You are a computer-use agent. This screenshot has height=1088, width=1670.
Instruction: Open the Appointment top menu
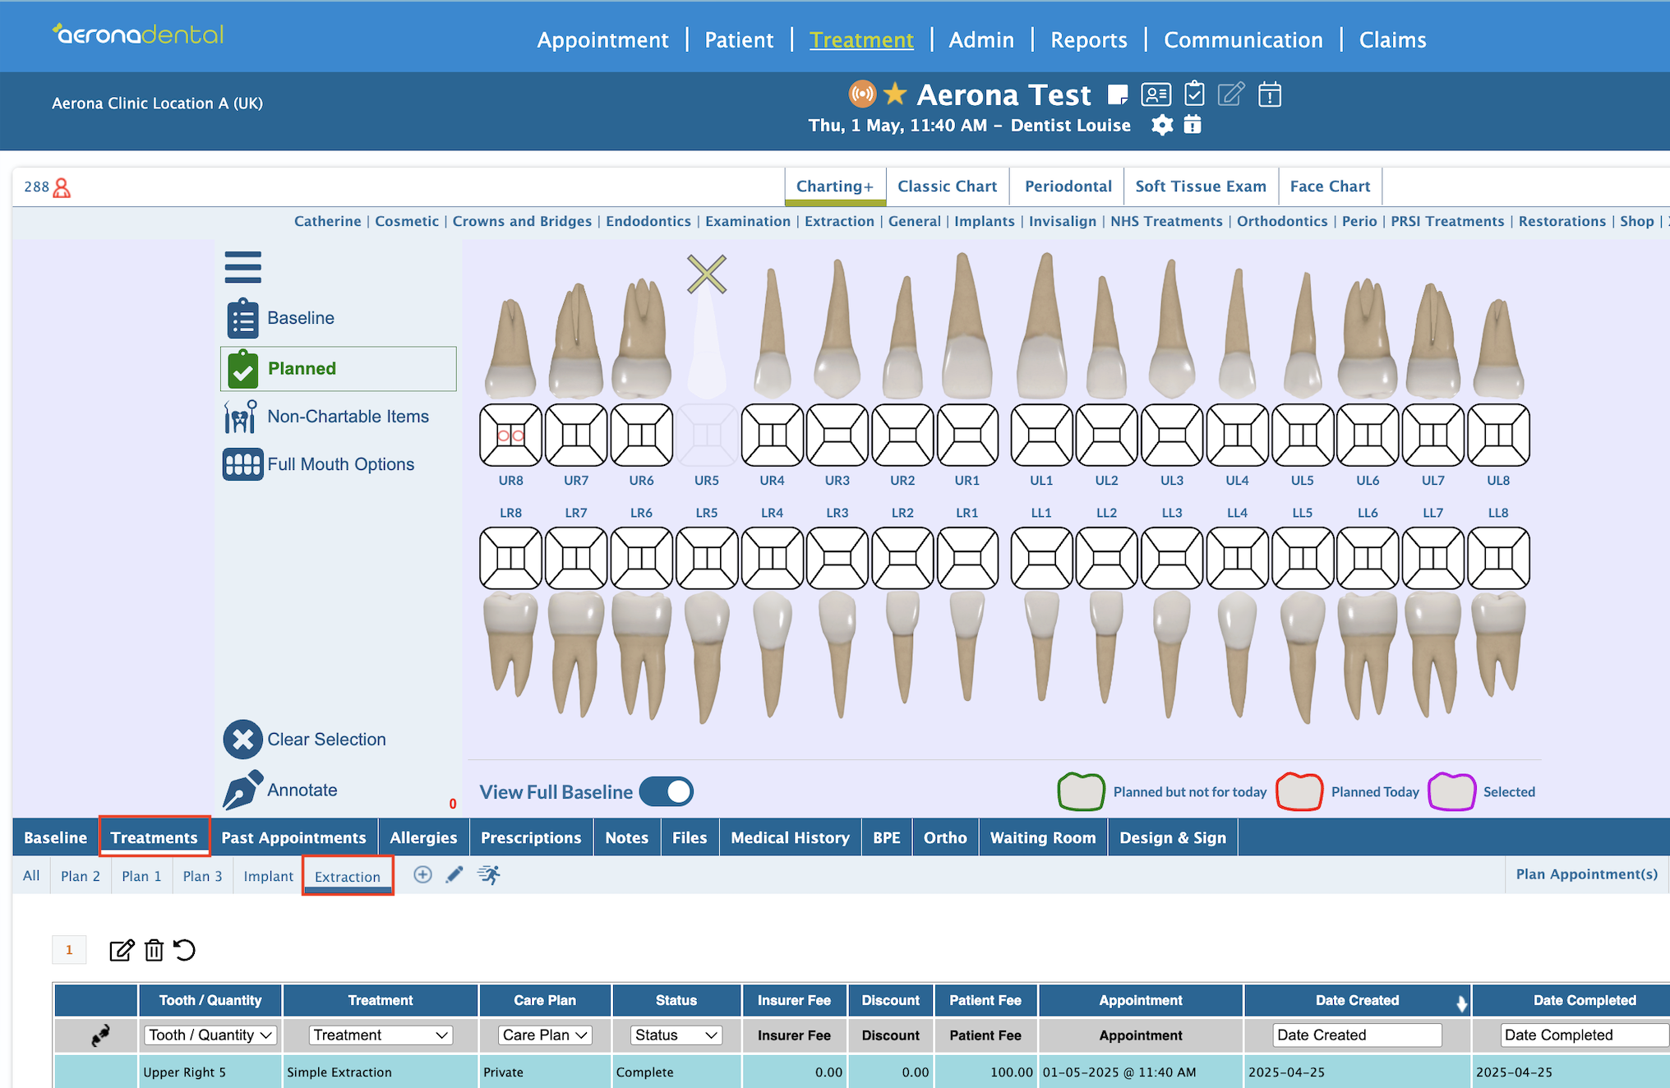[x=602, y=39]
